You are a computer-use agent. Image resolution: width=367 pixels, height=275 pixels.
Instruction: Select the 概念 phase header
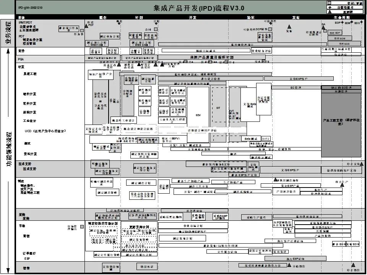point(103,17)
